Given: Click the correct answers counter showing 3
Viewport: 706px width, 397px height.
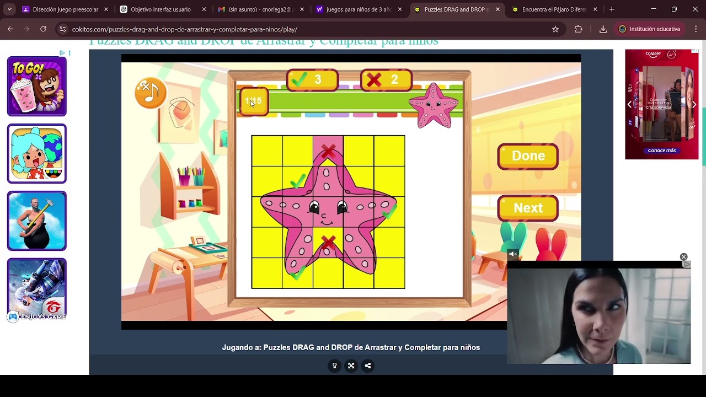Looking at the screenshot, I should click(312, 80).
